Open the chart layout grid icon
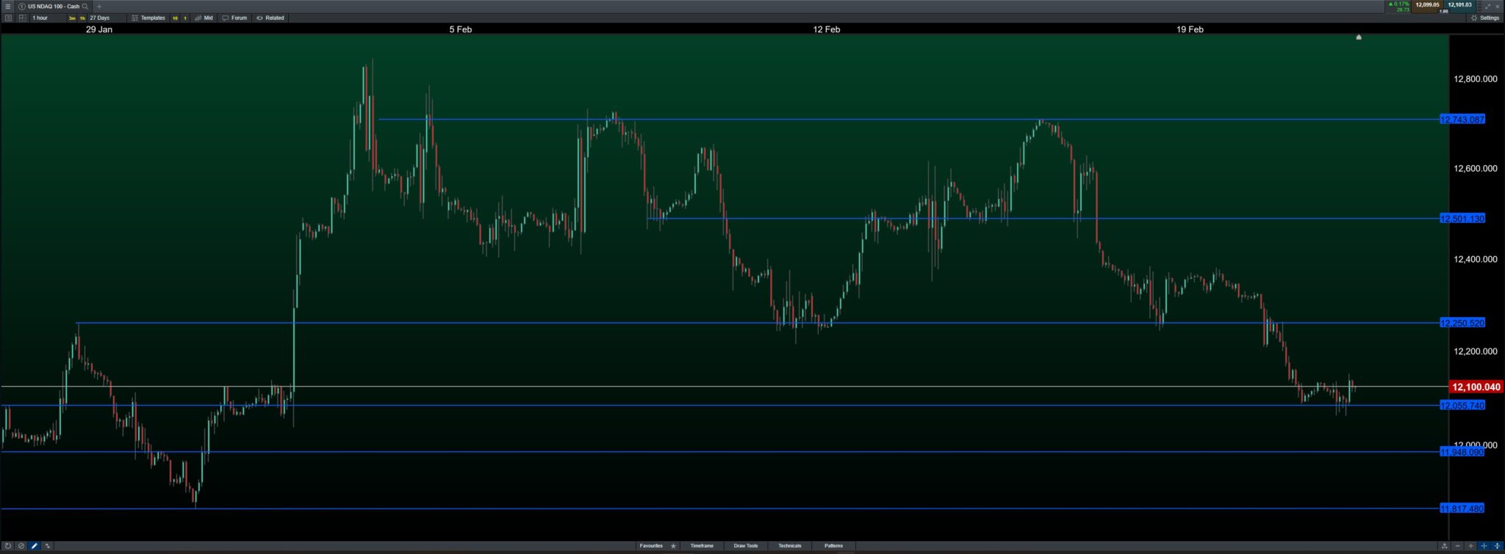Screen dimensions: 1505x554 [x=23, y=18]
